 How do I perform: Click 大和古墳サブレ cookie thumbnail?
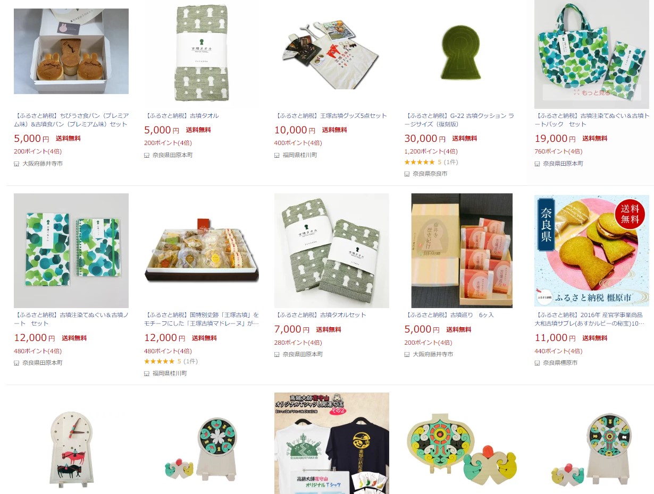(592, 250)
